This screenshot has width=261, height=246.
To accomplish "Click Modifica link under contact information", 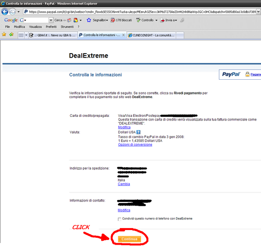I will click(x=124, y=210).
